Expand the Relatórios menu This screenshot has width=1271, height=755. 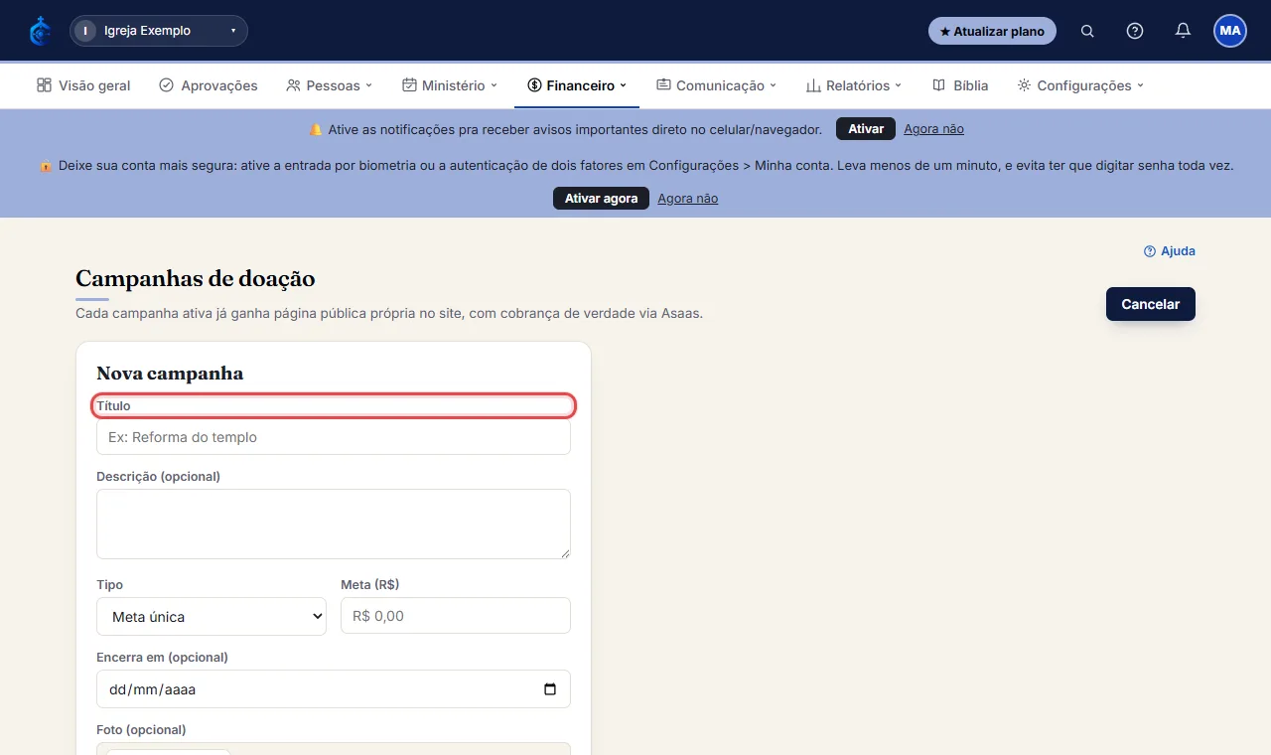tap(854, 85)
